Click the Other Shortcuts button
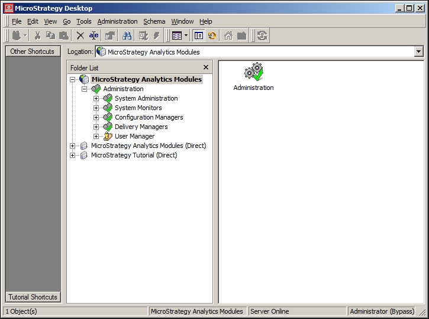The width and height of the screenshot is (429, 319). 33,51
